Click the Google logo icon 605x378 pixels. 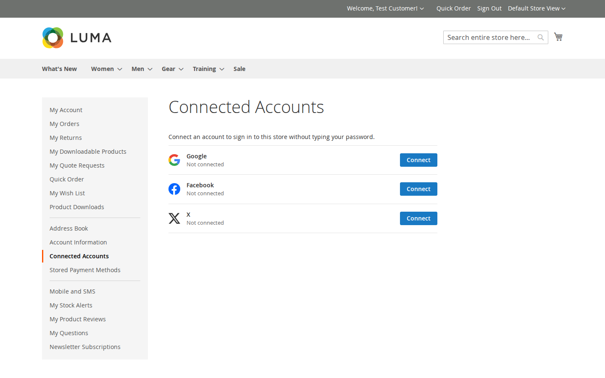click(x=174, y=160)
